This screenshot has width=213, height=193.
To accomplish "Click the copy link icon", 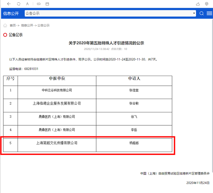I will pyautogui.click(x=39, y=4).
